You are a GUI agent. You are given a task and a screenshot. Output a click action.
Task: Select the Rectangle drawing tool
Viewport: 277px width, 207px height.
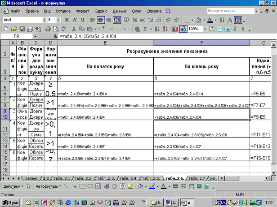click(82, 186)
